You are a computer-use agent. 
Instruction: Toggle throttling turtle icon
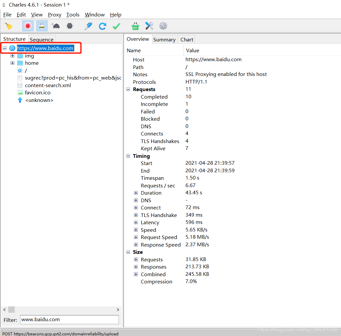pos(56,26)
